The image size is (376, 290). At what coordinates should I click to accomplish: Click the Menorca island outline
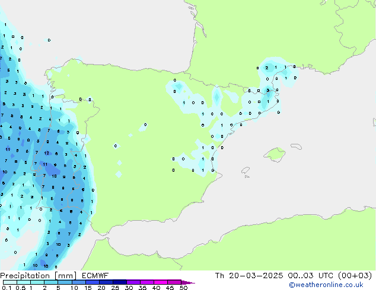pos(296,146)
